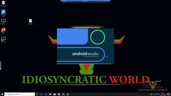The width and height of the screenshot is (171, 96).
Task: Launch Edge from the taskbar
Action: point(46,94)
